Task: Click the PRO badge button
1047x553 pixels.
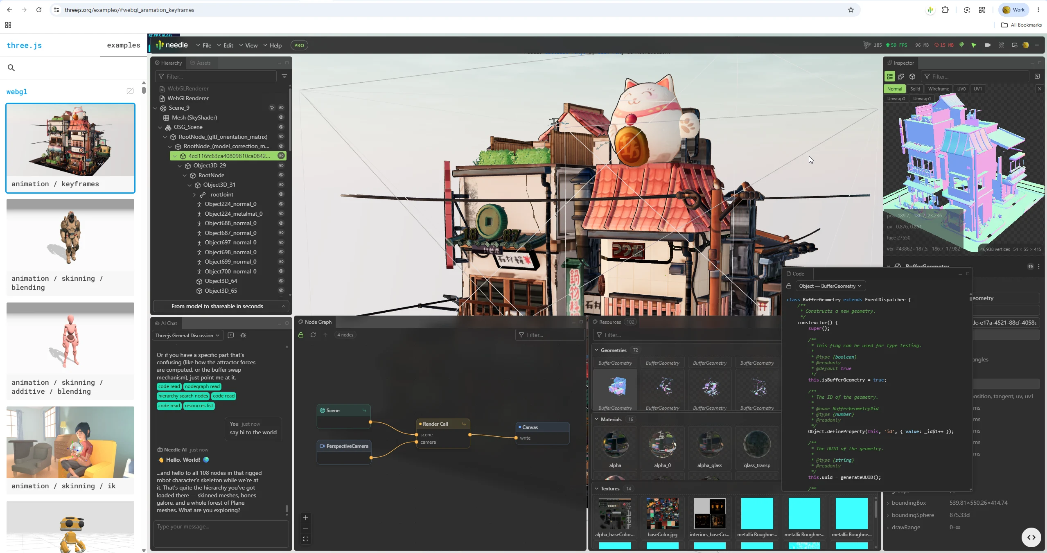Action: point(299,45)
